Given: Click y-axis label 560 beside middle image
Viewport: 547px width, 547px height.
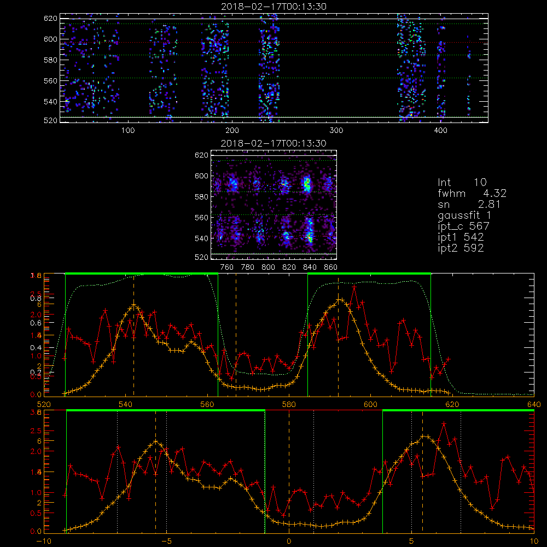Looking at the screenshot, I should point(202,218).
